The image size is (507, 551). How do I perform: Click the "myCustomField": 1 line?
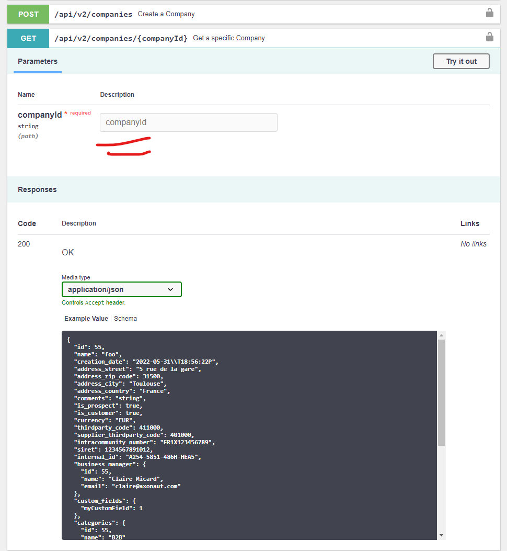(x=112, y=508)
